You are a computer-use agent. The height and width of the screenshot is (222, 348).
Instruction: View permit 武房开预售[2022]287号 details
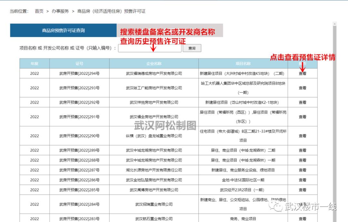click(x=302, y=170)
